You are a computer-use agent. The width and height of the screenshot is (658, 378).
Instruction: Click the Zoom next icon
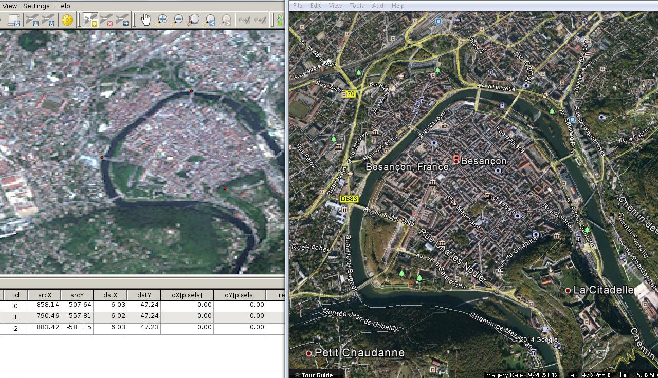pyautogui.click(x=225, y=21)
